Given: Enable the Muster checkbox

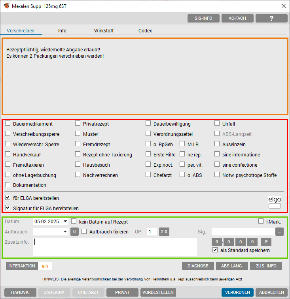Looking at the screenshot, I should pos(78,134).
